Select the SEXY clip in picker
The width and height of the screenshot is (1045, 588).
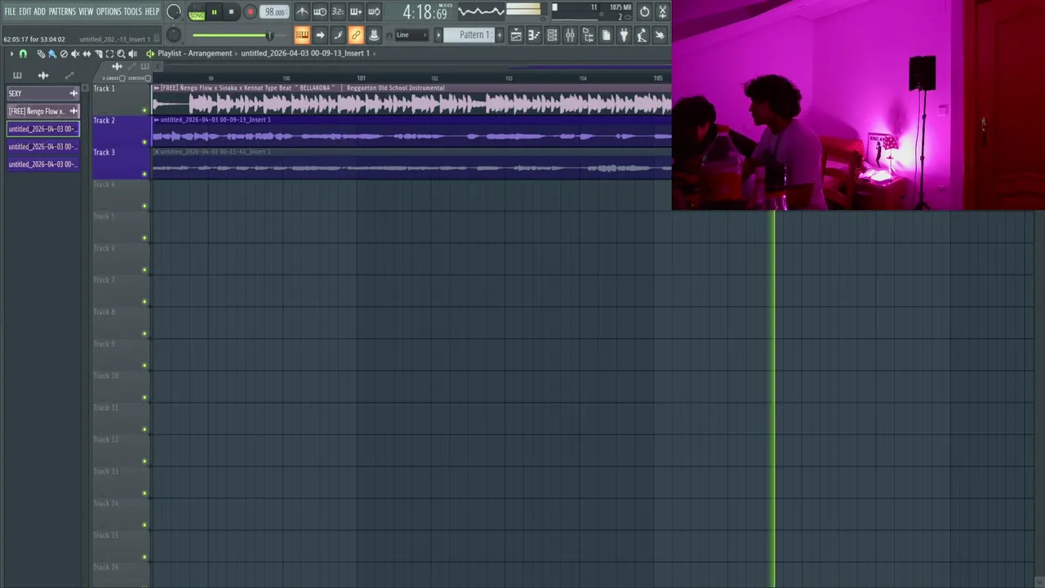pos(43,93)
